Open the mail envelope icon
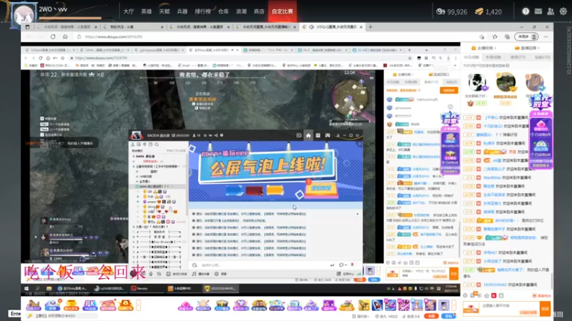The width and height of the screenshot is (572, 321). (538, 11)
